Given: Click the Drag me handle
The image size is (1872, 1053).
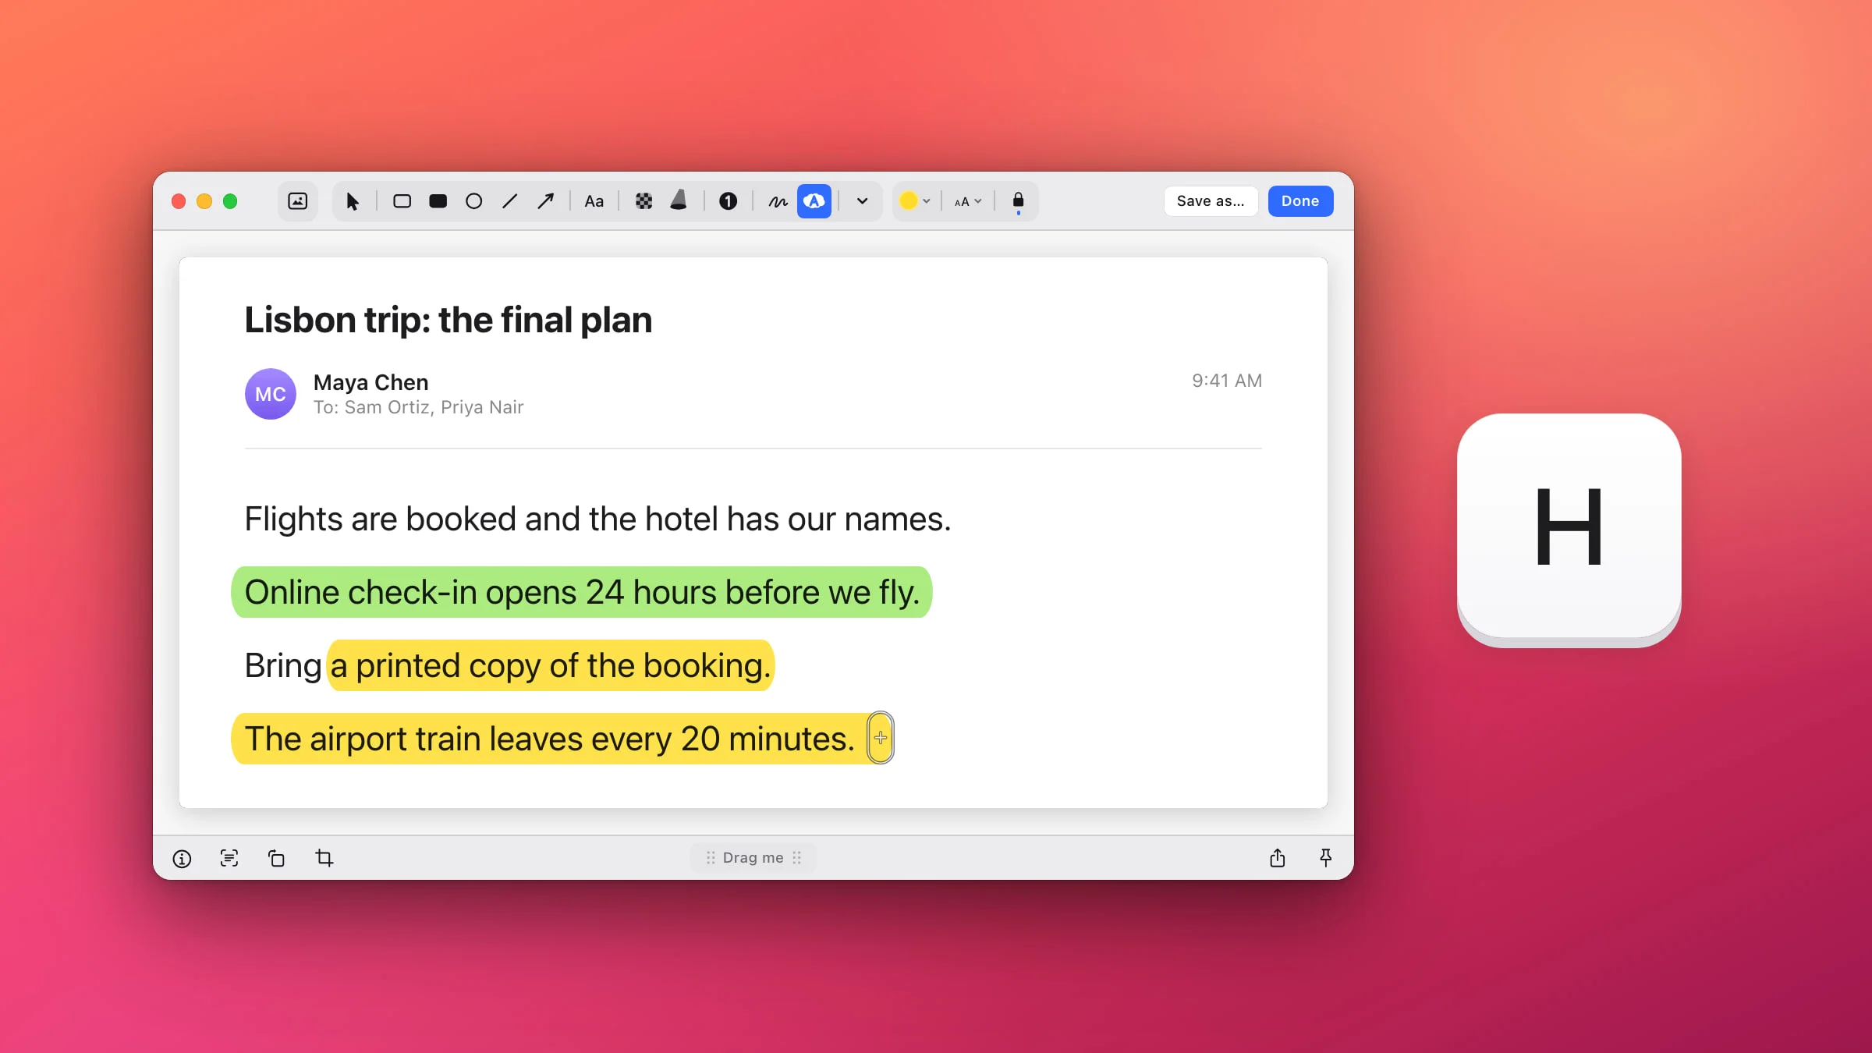Looking at the screenshot, I should click(753, 858).
